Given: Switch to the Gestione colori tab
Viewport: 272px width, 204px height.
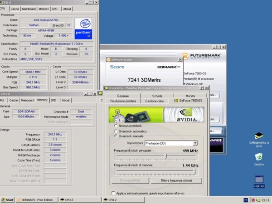Looking at the screenshot, I should coord(154,101).
